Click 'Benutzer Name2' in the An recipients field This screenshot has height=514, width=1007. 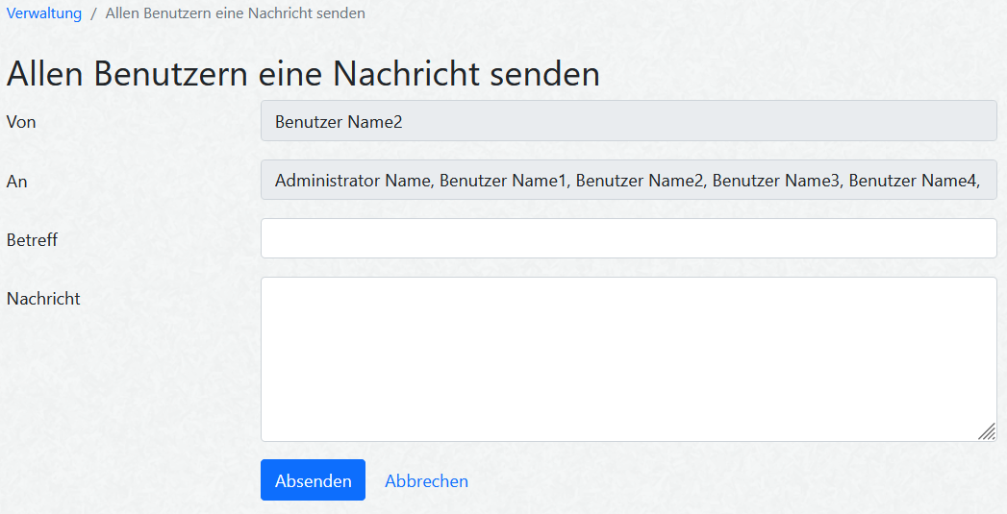pos(640,180)
